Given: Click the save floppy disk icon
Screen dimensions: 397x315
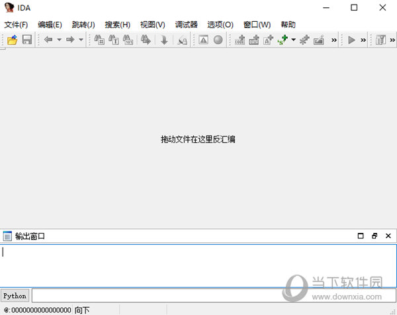Looking at the screenshot, I should [x=27, y=40].
